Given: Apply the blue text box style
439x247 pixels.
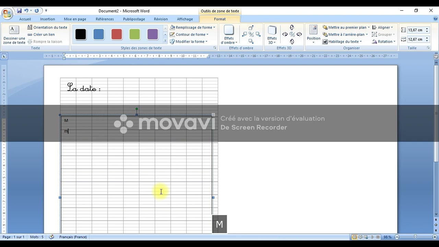Looking at the screenshot, I should tap(98, 34).
